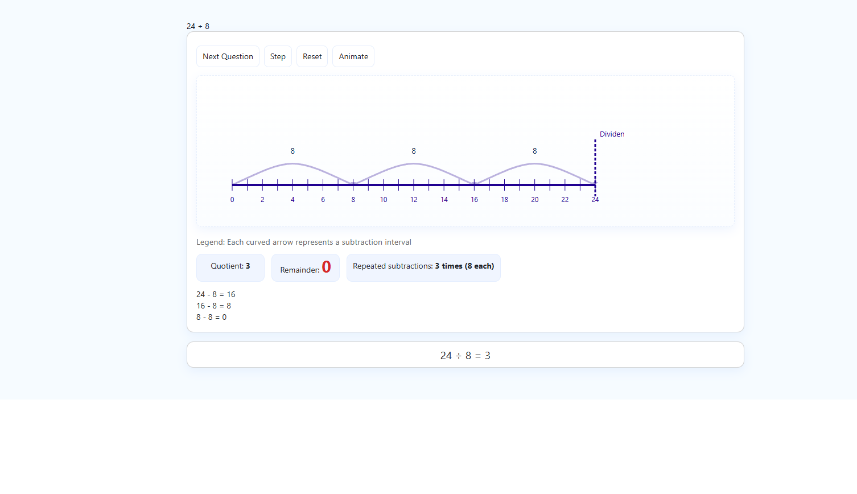
Task: Click the 20 tick label on number line
Action: coord(535,200)
